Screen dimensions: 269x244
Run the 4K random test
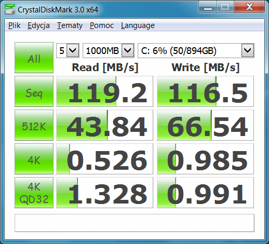tap(34, 159)
